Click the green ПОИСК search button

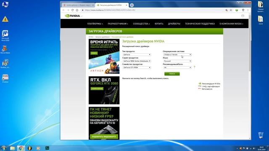coord(172,74)
